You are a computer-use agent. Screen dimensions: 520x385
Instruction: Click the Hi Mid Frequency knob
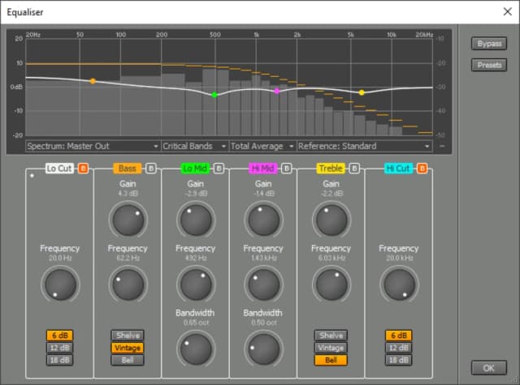click(263, 284)
